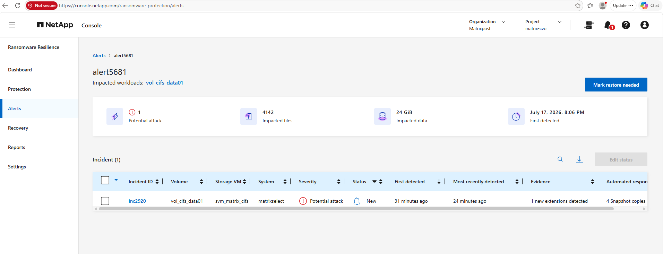Screen dimensions: 663x254
Task: Open Settings in the sidebar
Action: pyautogui.click(x=39, y=167)
